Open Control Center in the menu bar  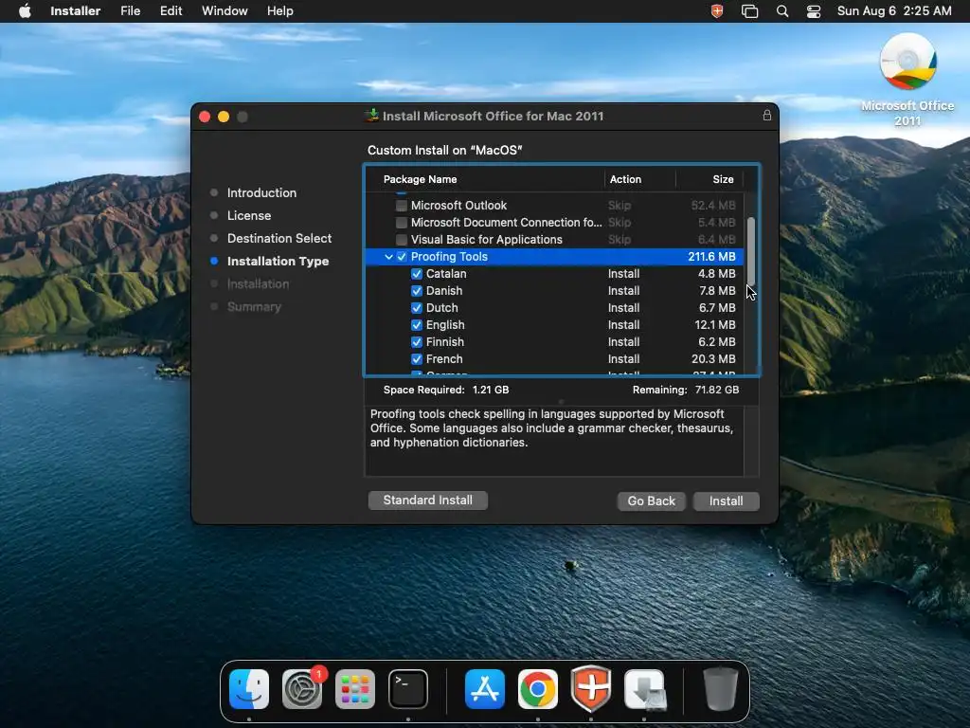pos(814,11)
